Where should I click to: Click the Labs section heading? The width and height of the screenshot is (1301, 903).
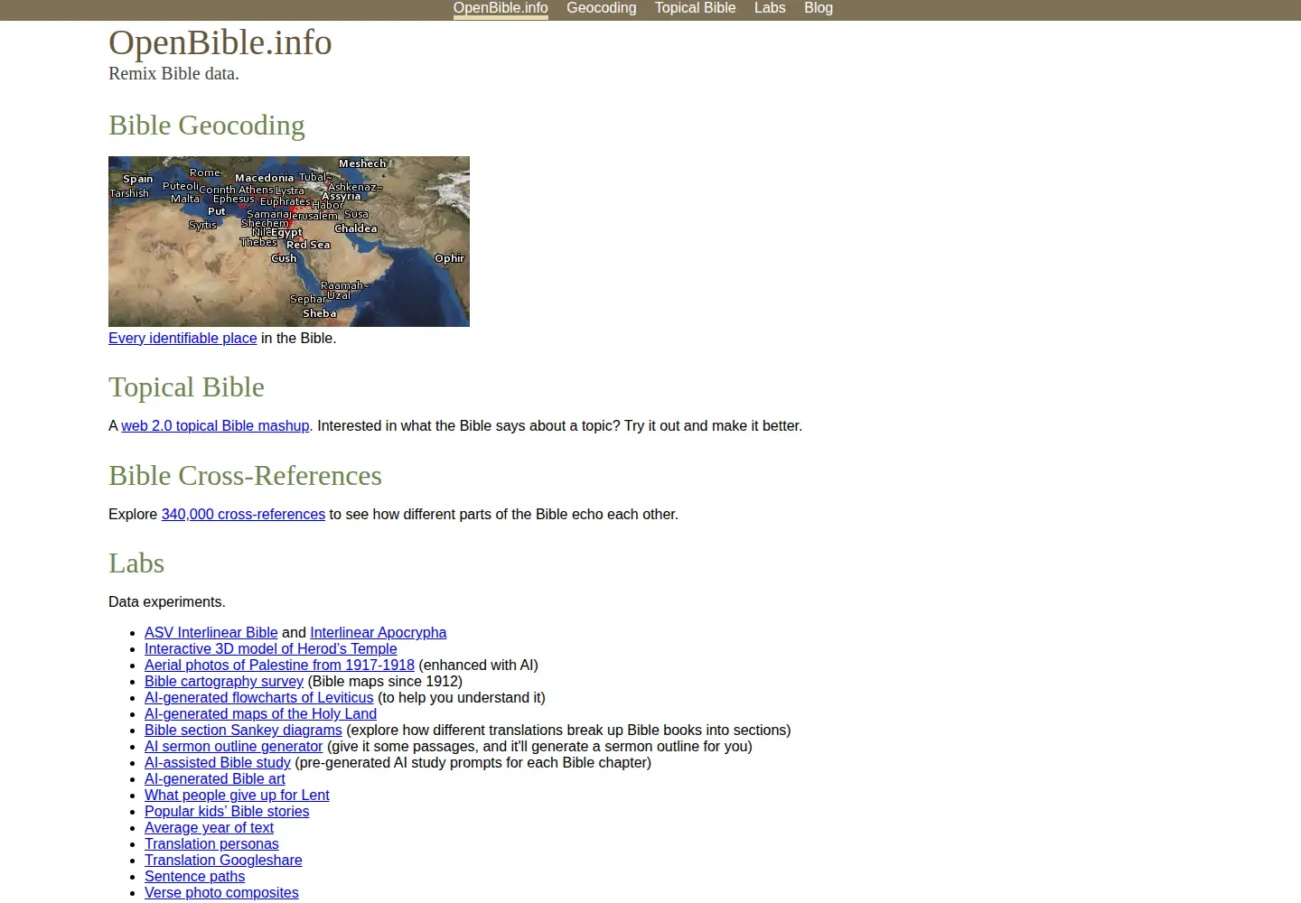pos(136,563)
